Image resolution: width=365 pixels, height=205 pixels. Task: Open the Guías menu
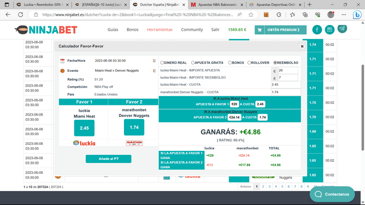click(113, 30)
